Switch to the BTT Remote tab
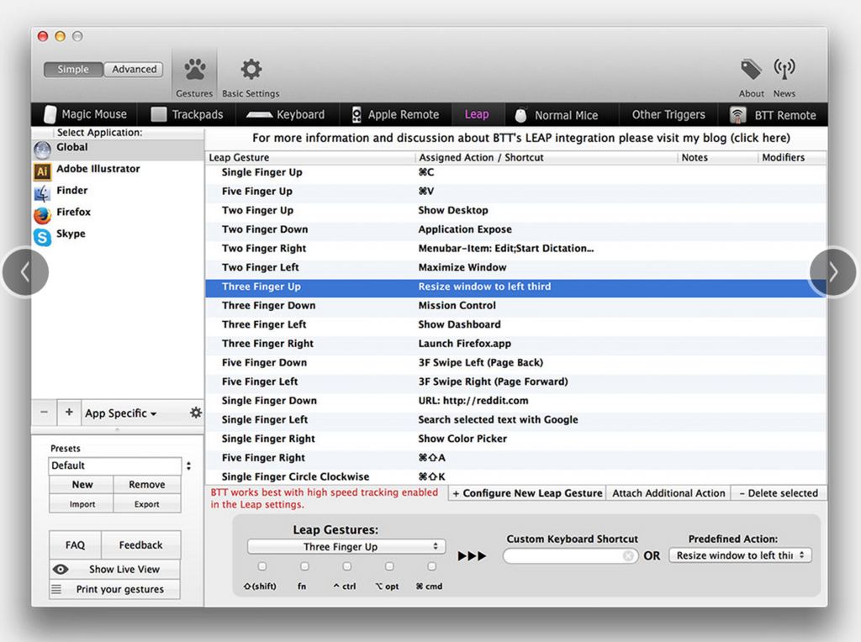Screen dimensions: 861x642 click(773, 114)
